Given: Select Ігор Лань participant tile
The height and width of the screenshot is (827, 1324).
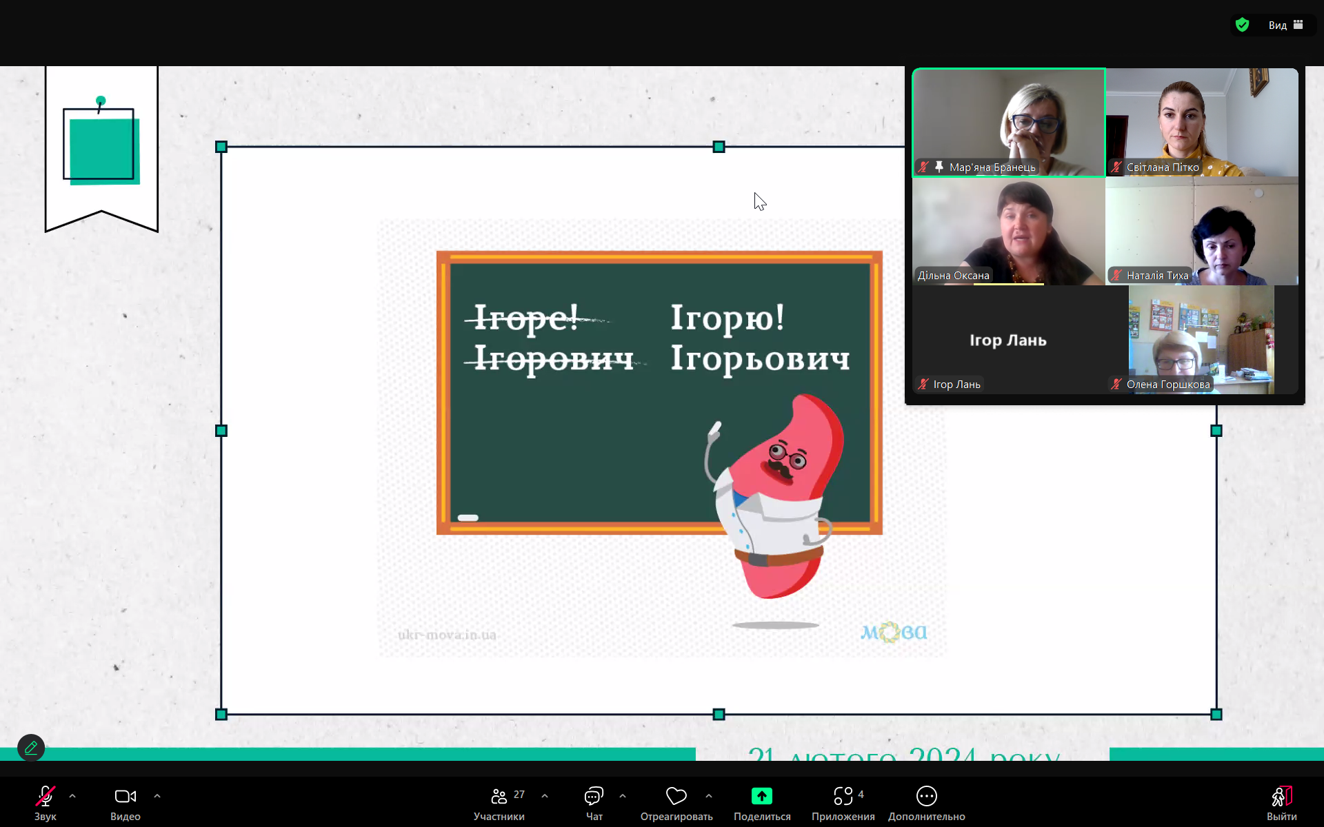Looking at the screenshot, I should (x=1008, y=340).
